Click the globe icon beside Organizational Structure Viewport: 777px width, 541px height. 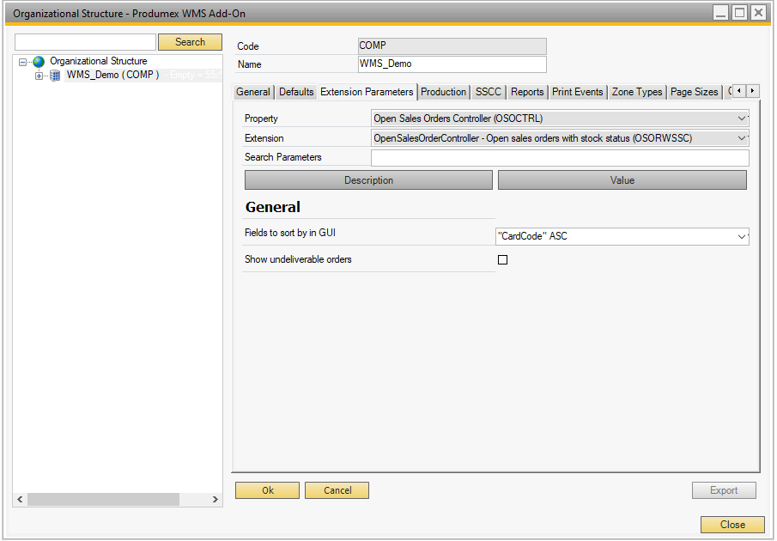[38, 62]
